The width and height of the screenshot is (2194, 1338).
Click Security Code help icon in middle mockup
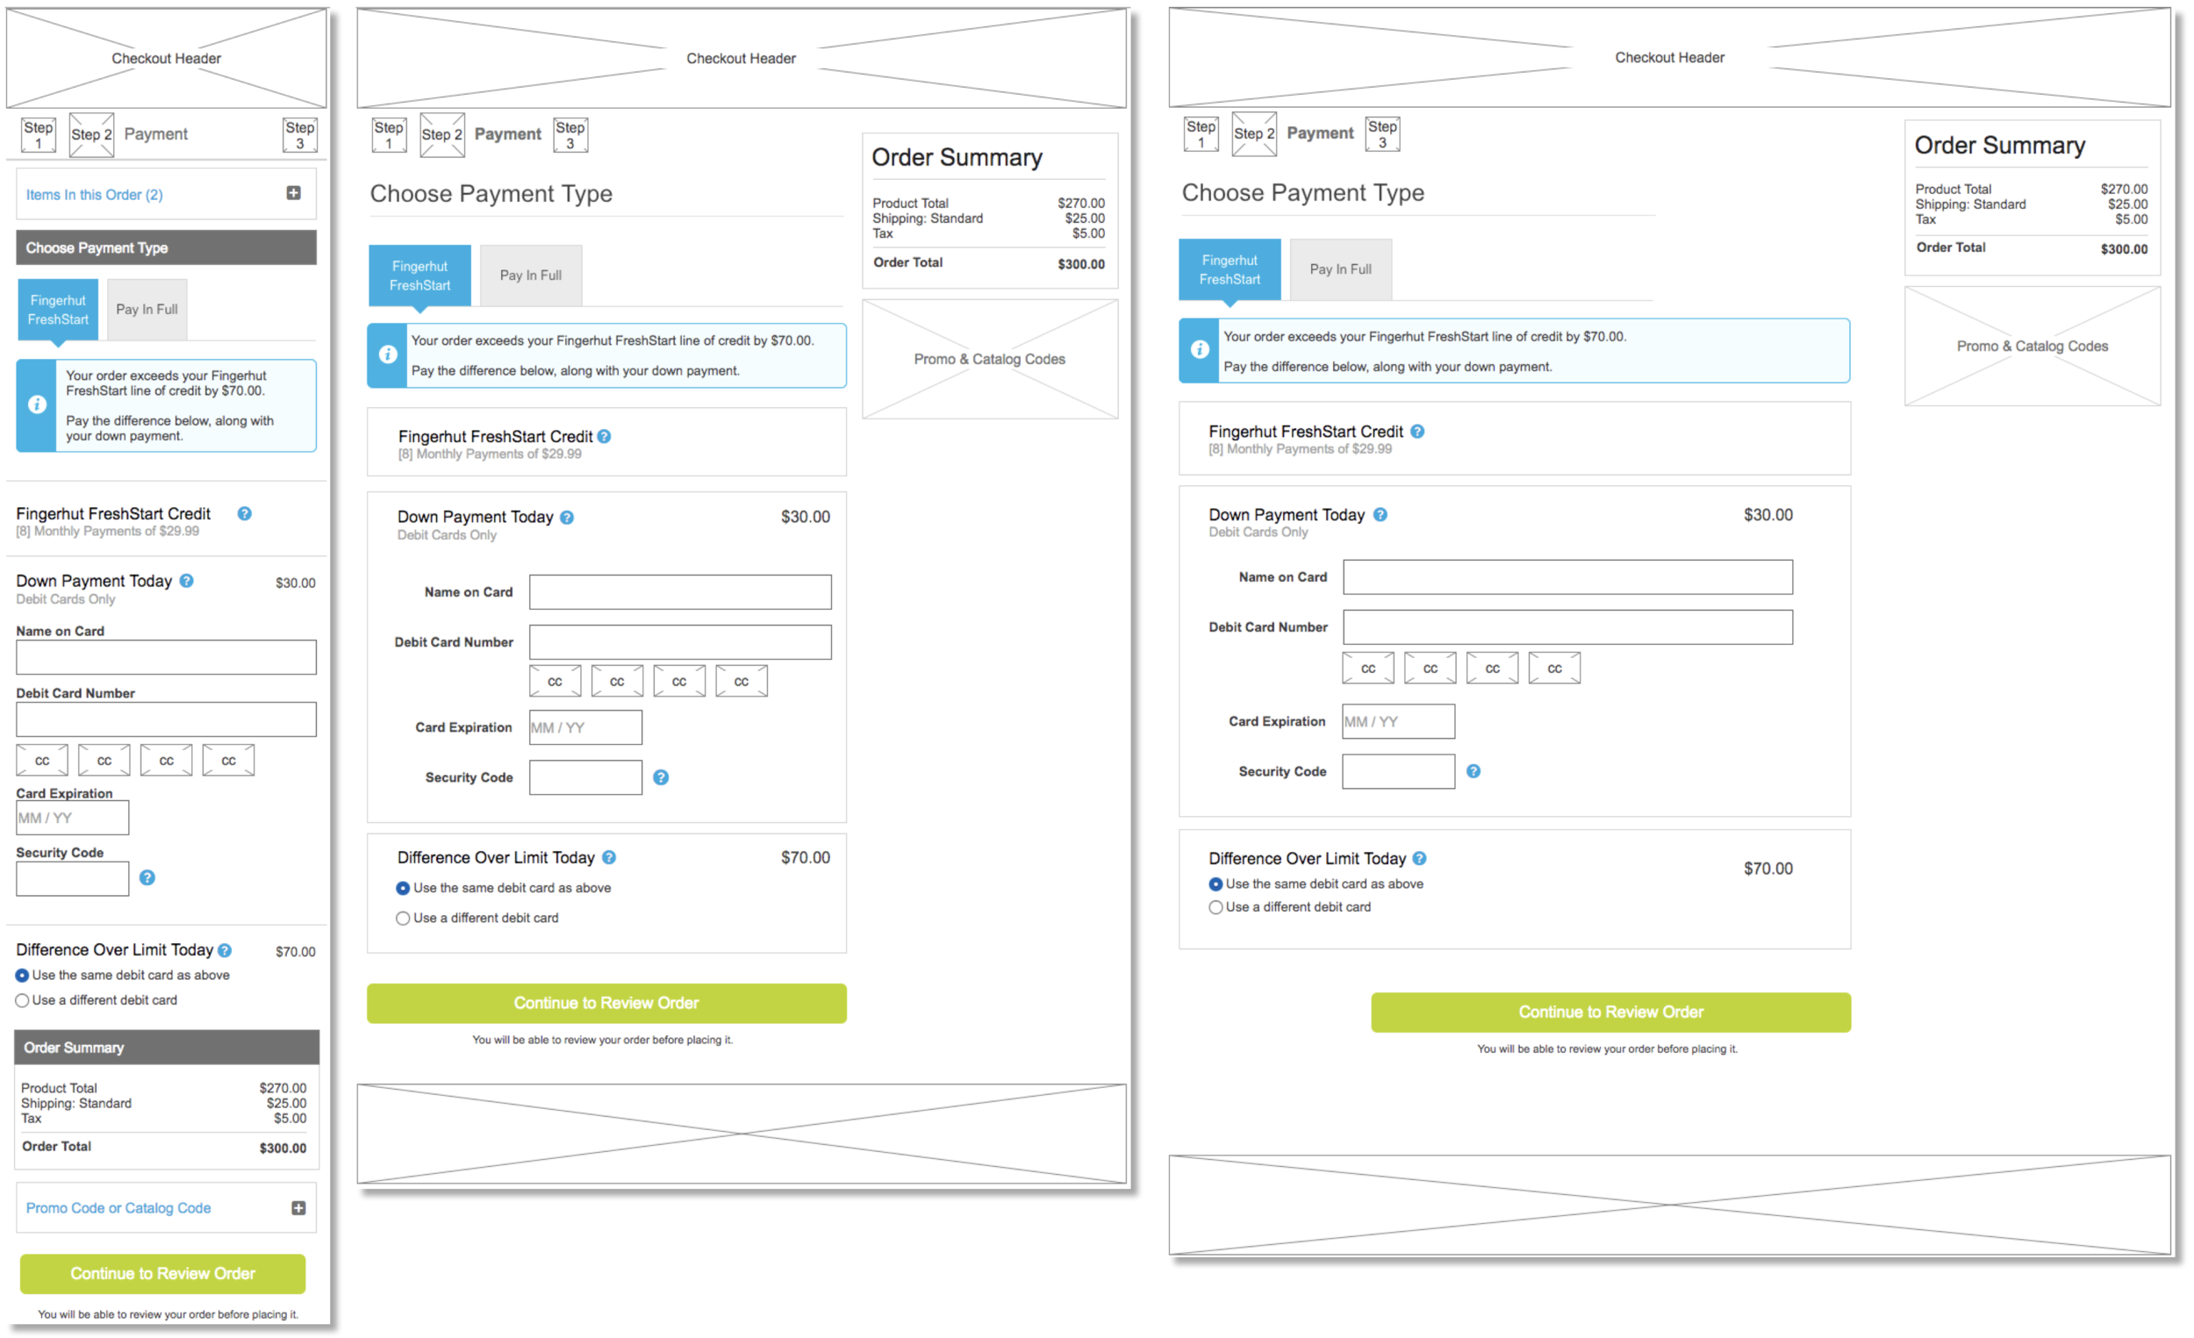click(661, 777)
